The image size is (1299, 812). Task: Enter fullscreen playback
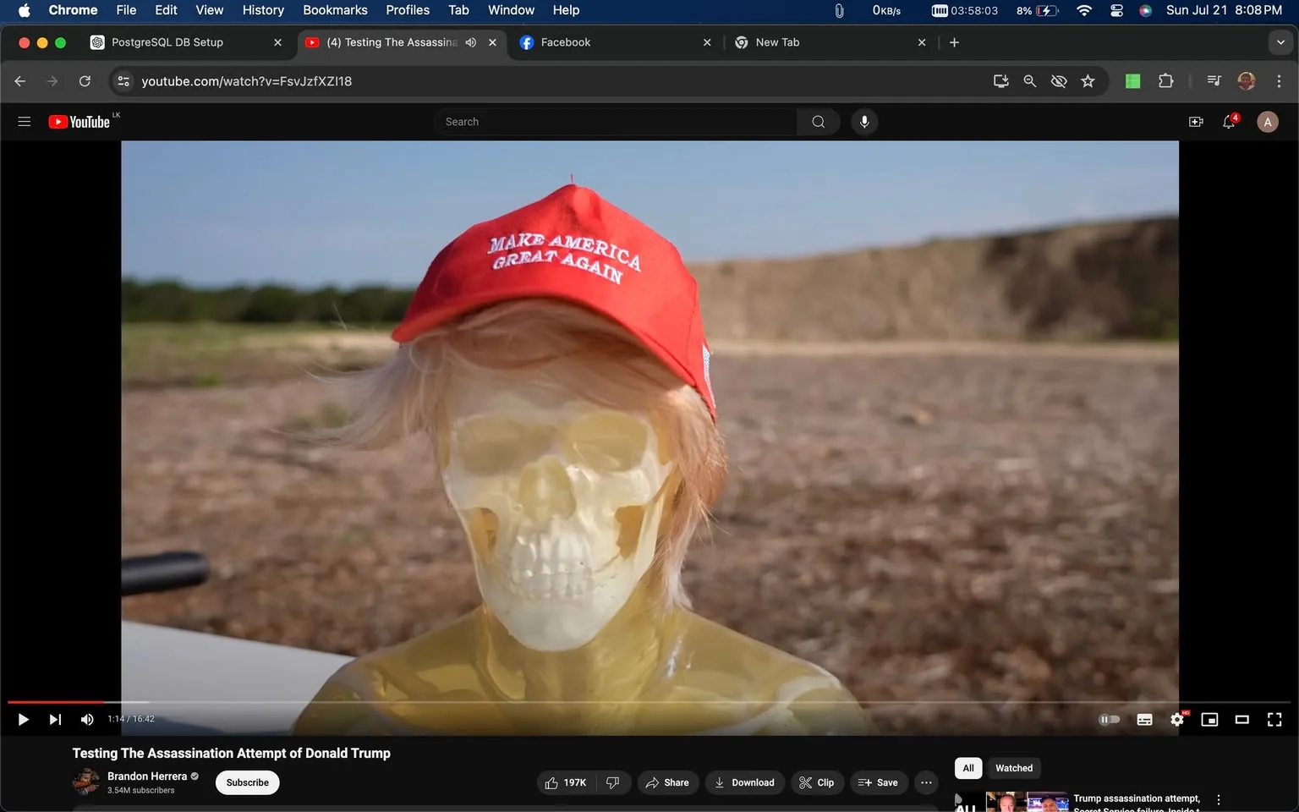[x=1274, y=719]
